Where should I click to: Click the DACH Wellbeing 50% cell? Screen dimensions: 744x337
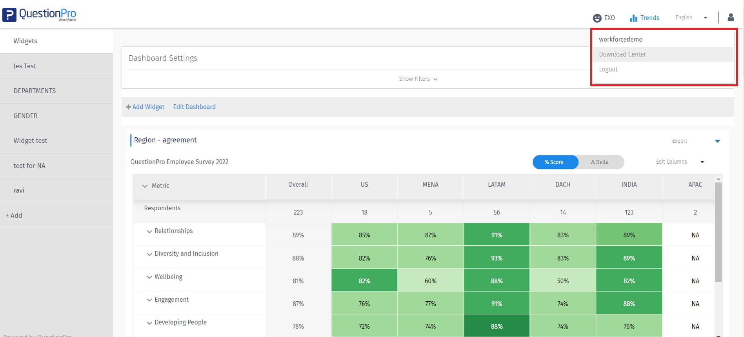coord(563,281)
